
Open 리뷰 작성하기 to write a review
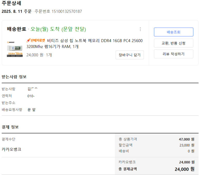tap(174, 54)
